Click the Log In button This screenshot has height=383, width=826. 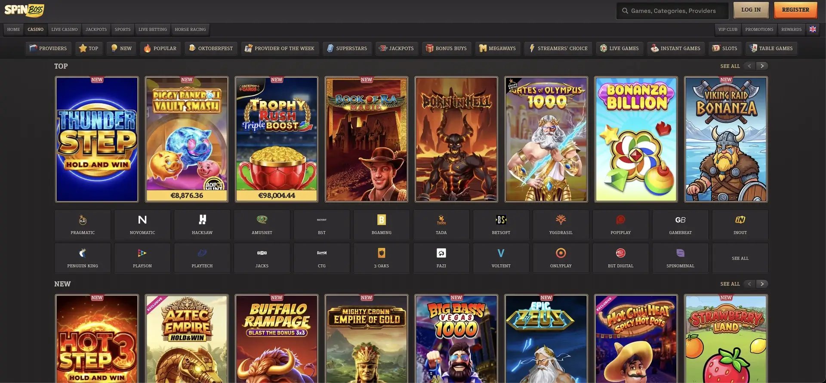click(751, 10)
